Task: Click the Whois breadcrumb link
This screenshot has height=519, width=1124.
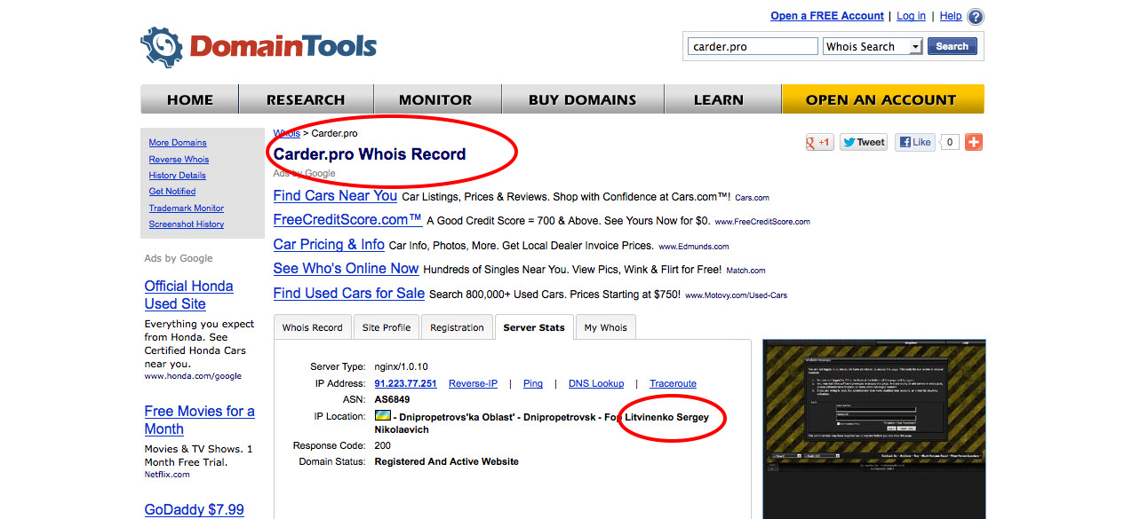Action: 286,133
